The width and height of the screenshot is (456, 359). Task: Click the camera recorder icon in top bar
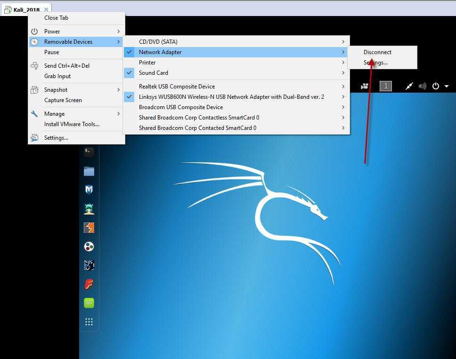coord(365,86)
